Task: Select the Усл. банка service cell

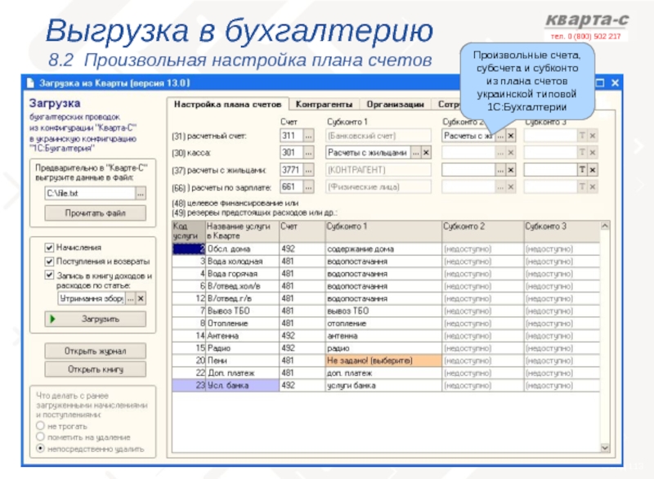Action: (x=242, y=386)
